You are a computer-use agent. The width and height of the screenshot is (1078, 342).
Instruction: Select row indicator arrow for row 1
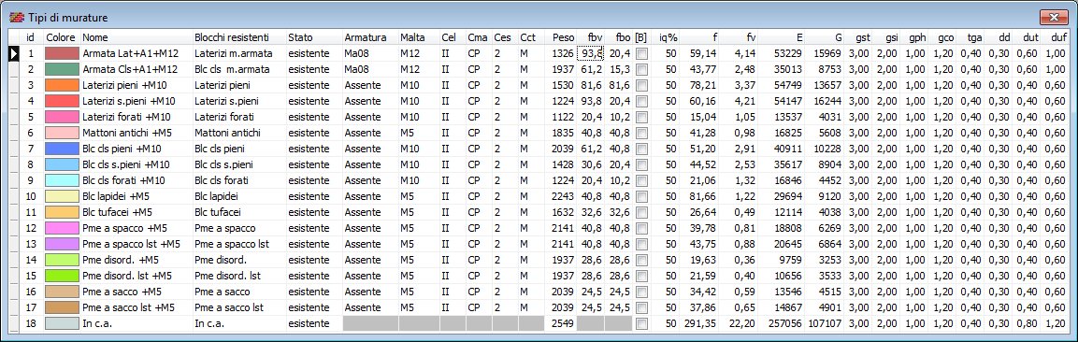pyautogui.click(x=13, y=53)
